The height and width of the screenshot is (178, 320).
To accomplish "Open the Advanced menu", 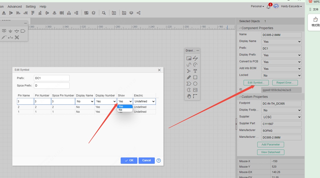I will click(x=14, y=6).
